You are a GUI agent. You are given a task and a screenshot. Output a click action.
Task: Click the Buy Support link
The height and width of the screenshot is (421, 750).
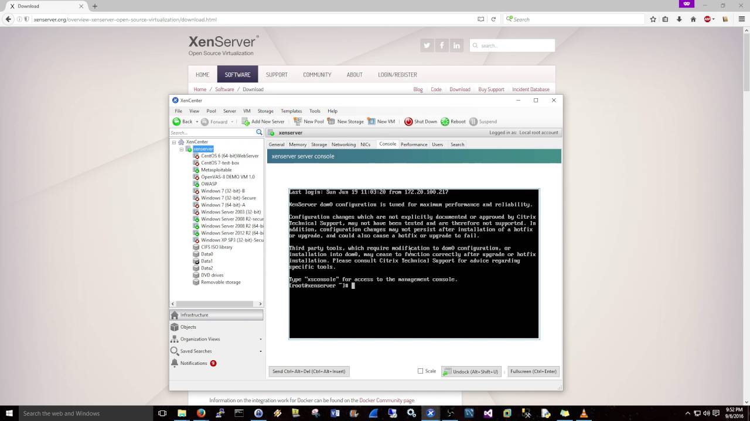491,89
